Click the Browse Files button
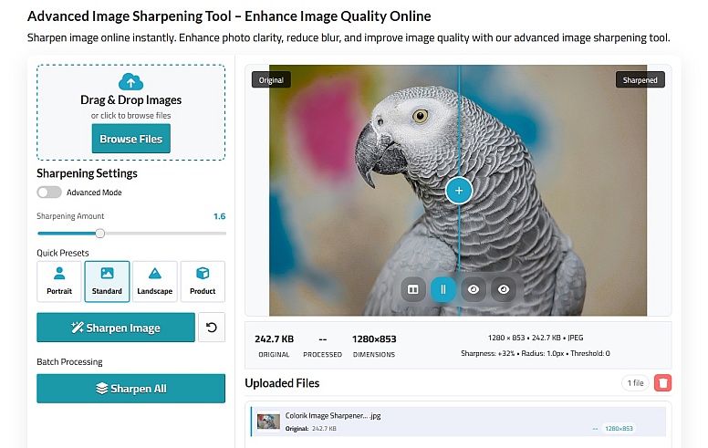Screen dimensions: 708x448 (x=131, y=139)
